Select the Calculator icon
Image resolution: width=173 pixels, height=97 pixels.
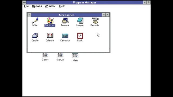pos(65,36)
